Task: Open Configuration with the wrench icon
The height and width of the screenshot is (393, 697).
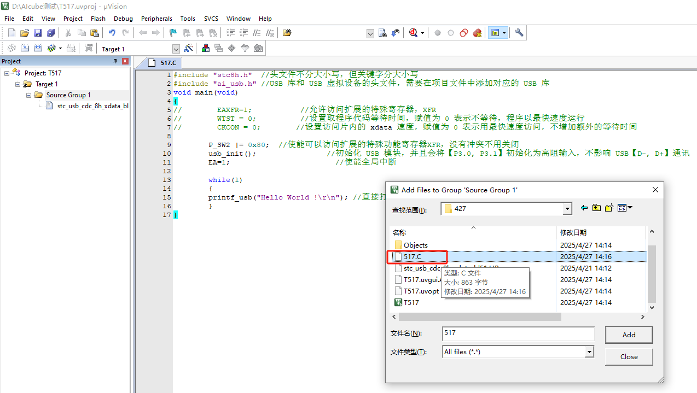Action: [519, 33]
